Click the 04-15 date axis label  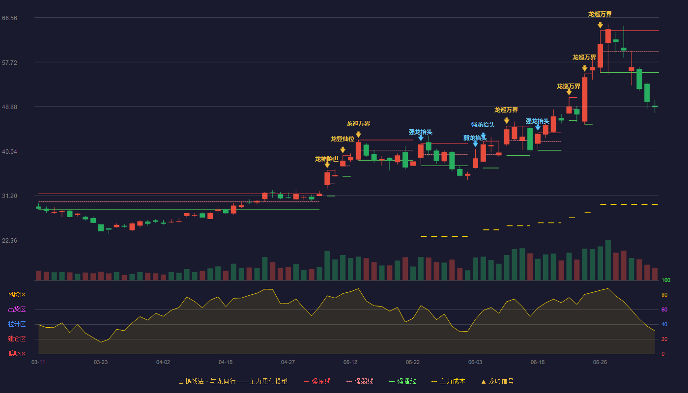(226, 362)
